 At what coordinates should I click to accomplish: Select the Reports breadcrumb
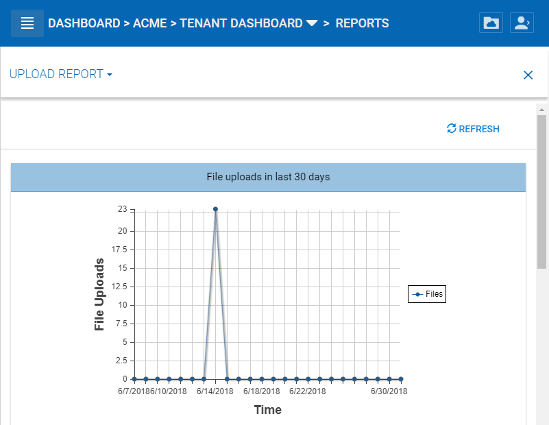(362, 23)
